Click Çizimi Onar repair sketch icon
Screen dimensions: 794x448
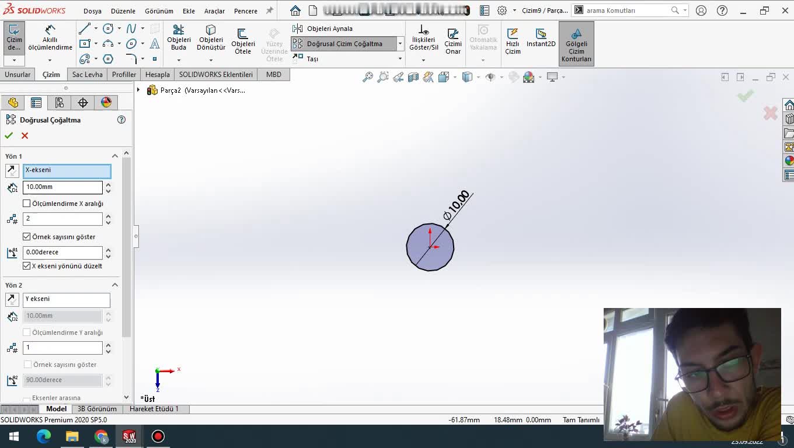click(453, 41)
